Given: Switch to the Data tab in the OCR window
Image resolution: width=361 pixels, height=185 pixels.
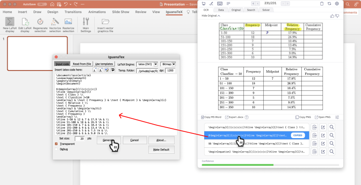Looking at the screenshot, I should [x=221, y=10].
